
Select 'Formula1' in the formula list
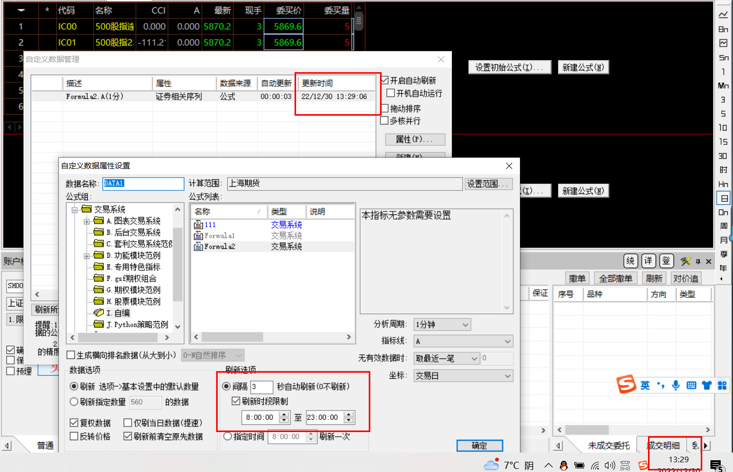(219, 235)
